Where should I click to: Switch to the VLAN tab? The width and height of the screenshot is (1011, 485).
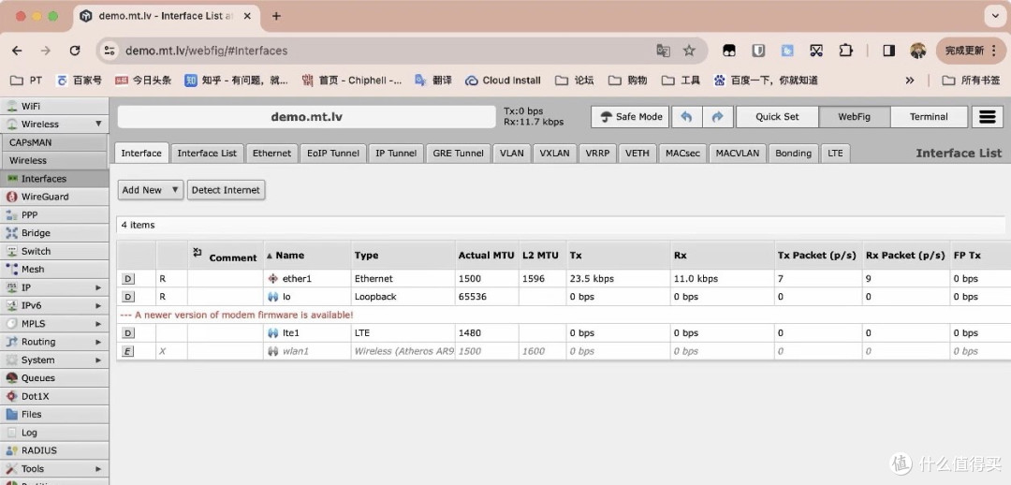511,154
